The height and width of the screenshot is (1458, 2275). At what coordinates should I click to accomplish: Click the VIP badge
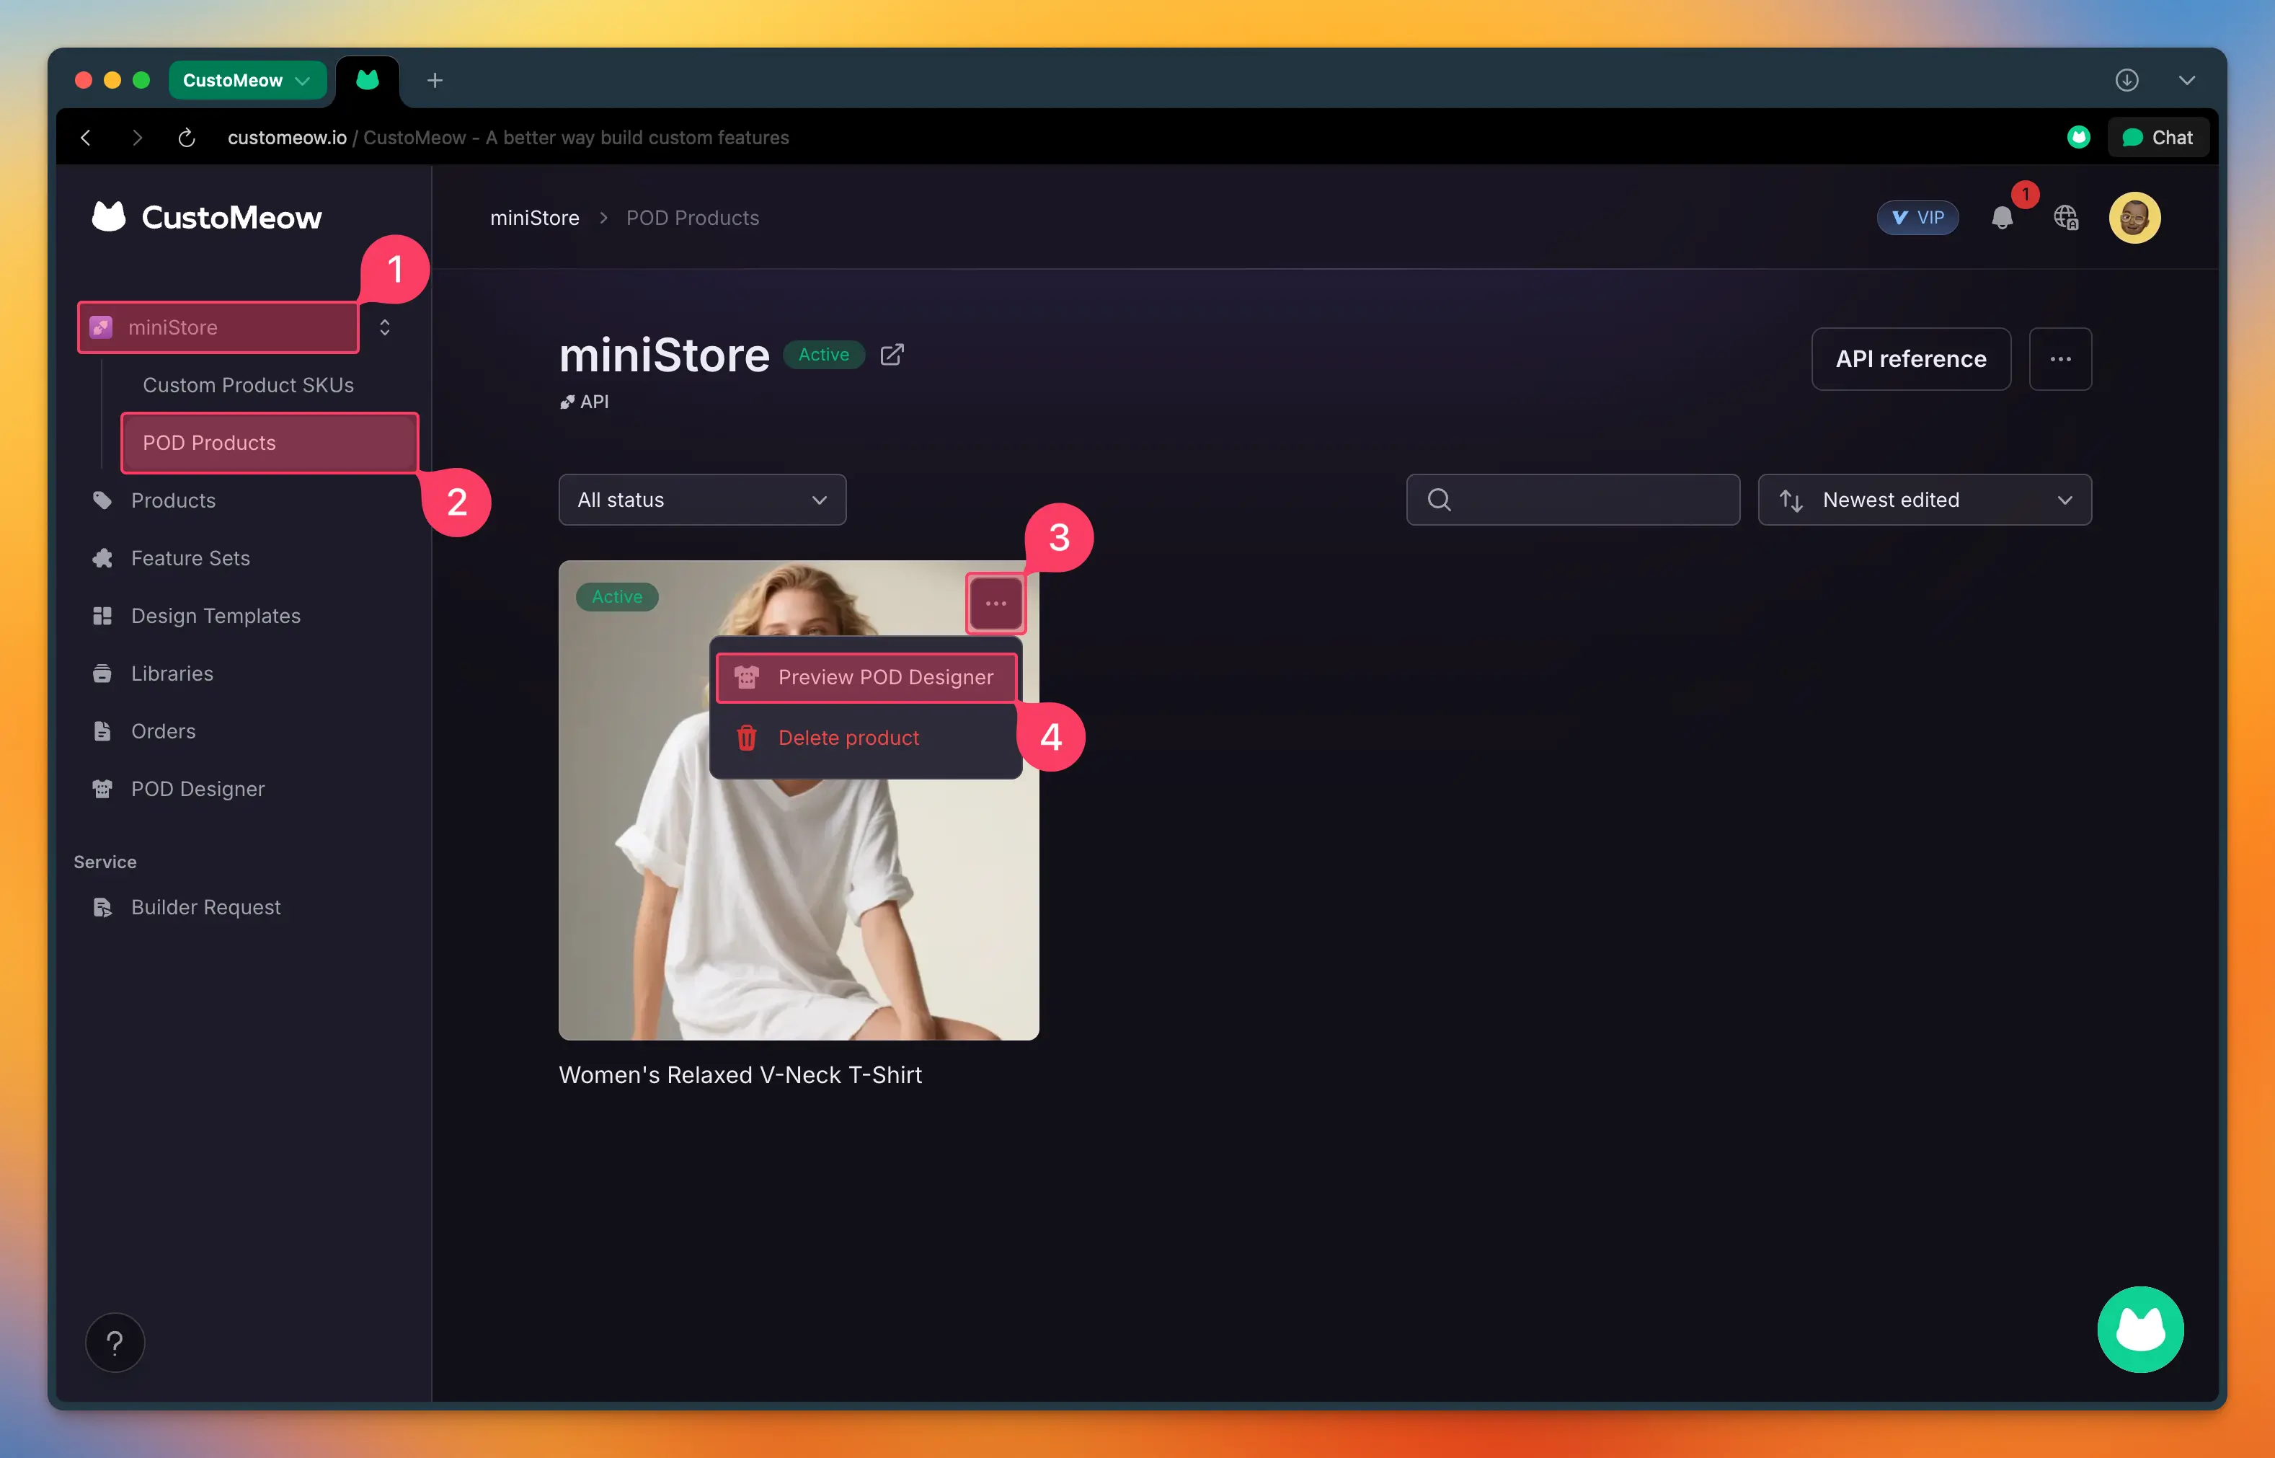(x=1917, y=218)
